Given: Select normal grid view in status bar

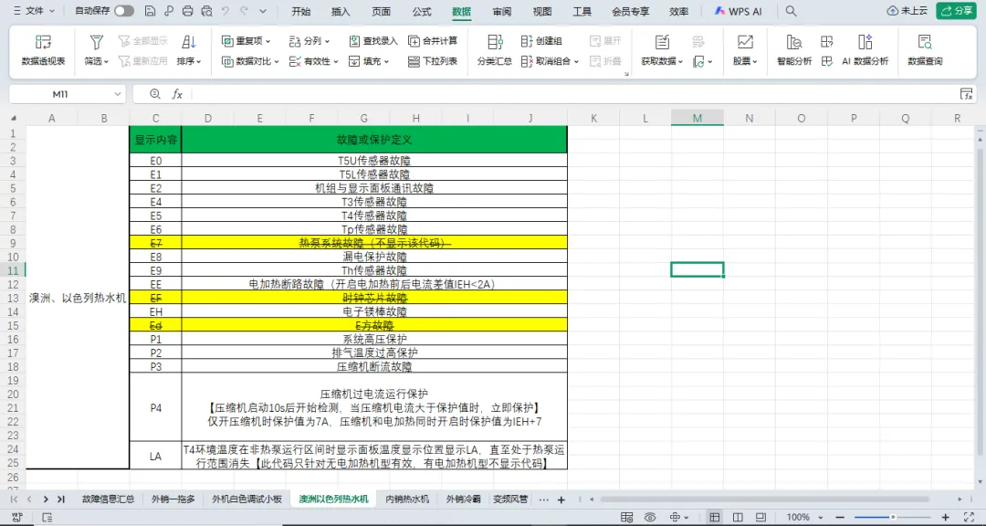Looking at the screenshot, I should 714,517.
